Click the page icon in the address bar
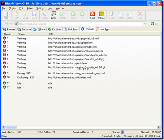The image size is (164, 140). coord(17,24)
